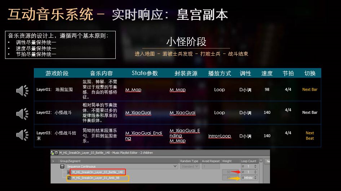Play the Layer01 地图氛围 speaker icon

(22, 90)
